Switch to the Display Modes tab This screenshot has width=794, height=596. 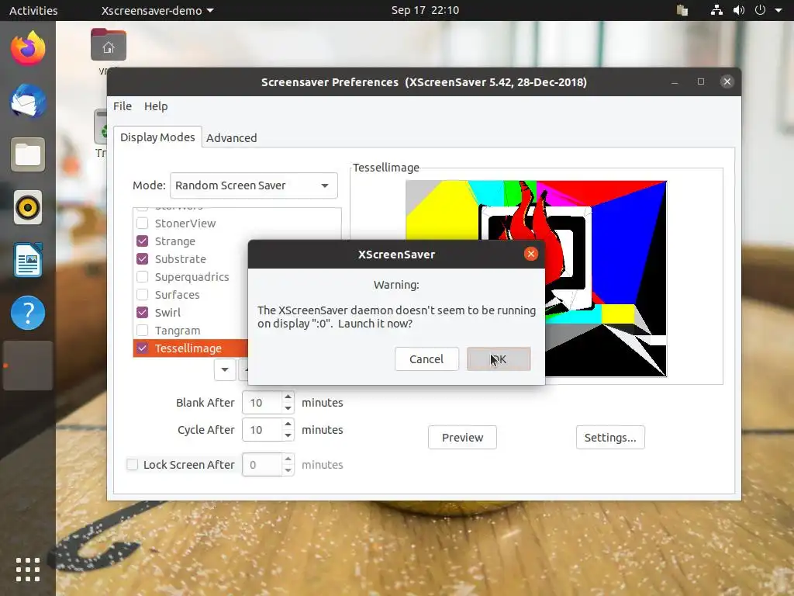157,137
